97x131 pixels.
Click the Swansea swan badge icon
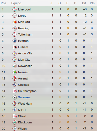[x=15, y=97]
